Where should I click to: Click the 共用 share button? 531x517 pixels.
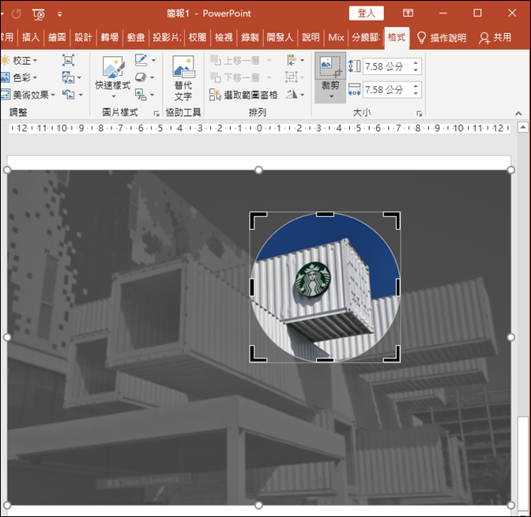pyautogui.click(x=495, y=38)
